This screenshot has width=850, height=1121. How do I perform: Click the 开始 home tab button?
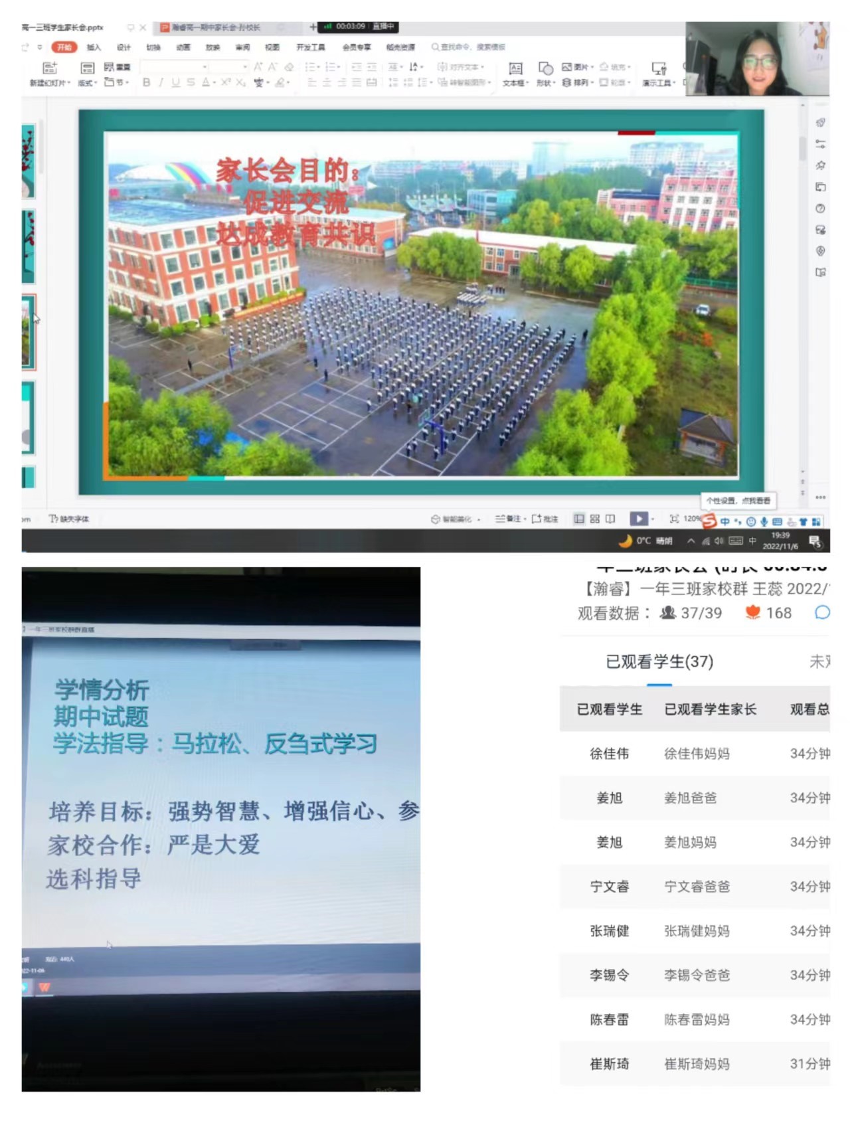click(64, 47)
